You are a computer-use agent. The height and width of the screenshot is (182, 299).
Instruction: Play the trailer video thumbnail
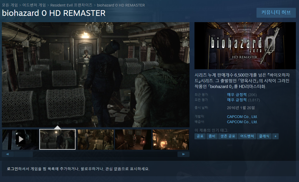pos(20,139)
